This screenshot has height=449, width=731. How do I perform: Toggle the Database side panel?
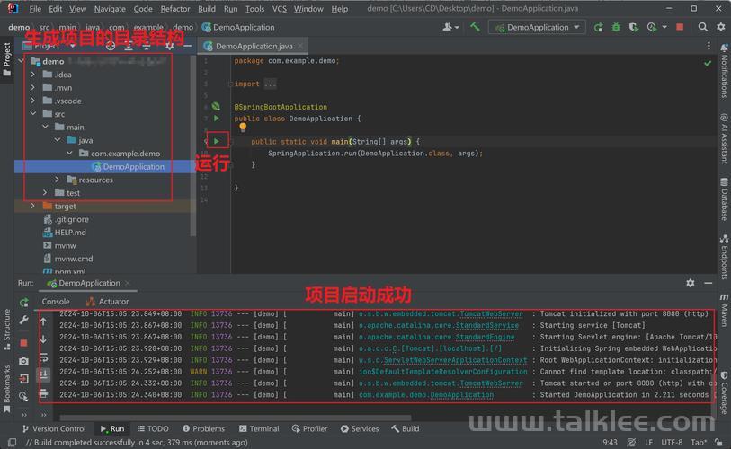pyautogui.click(x=724, y=198)
